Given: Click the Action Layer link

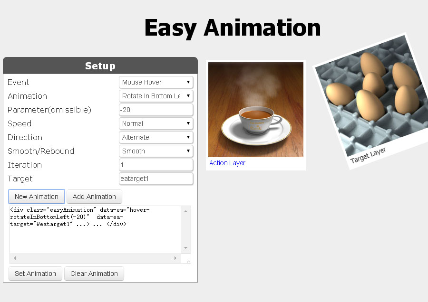Looking at the screenshot, I should point(227,163).
